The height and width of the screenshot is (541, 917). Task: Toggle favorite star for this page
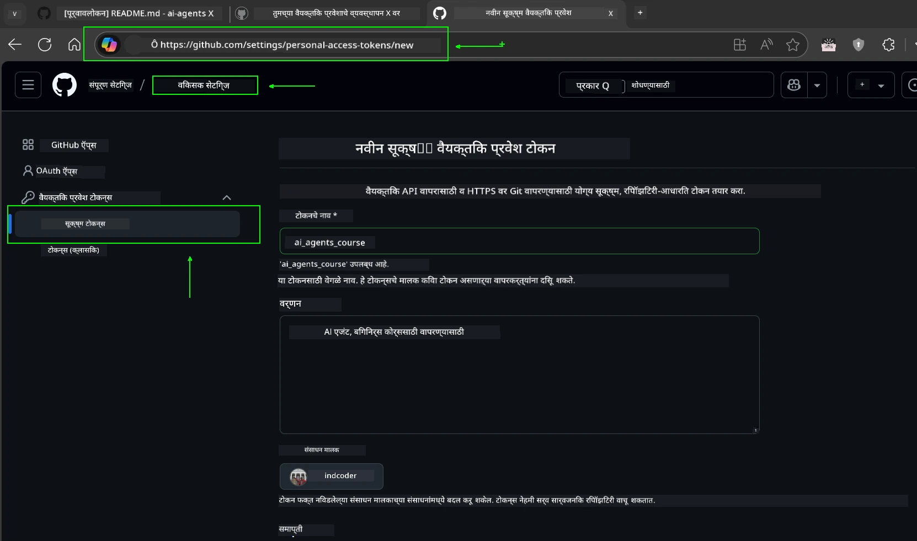[793, 45]
